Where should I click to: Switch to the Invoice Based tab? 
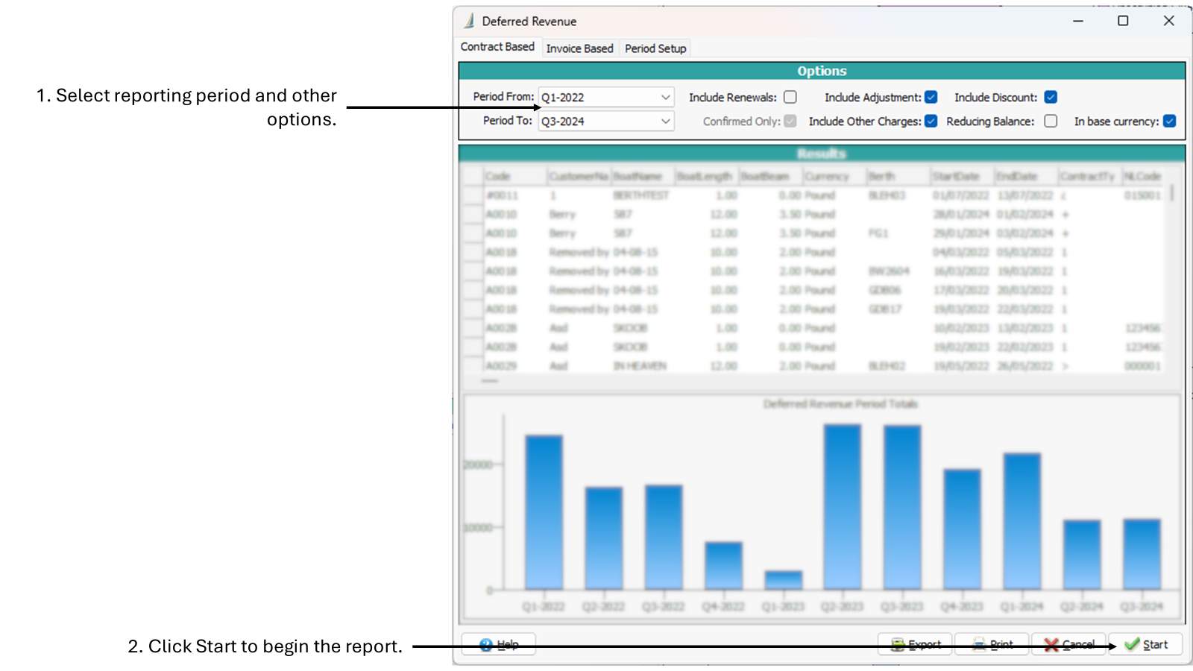pos(579,48)
